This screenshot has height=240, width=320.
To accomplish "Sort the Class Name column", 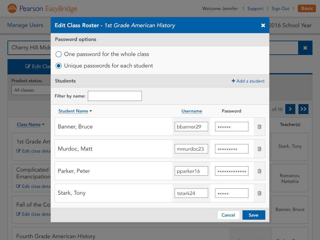I will tap(30, 124).
